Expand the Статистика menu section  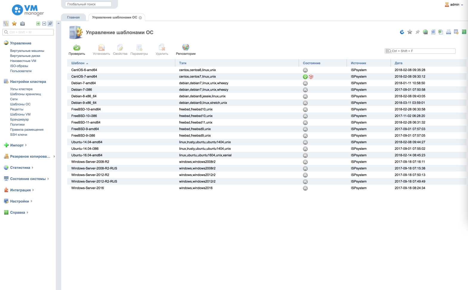(20, 168)
